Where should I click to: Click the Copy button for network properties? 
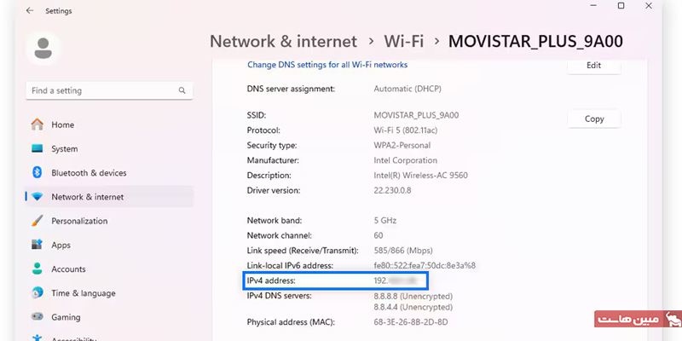point(594,119)
